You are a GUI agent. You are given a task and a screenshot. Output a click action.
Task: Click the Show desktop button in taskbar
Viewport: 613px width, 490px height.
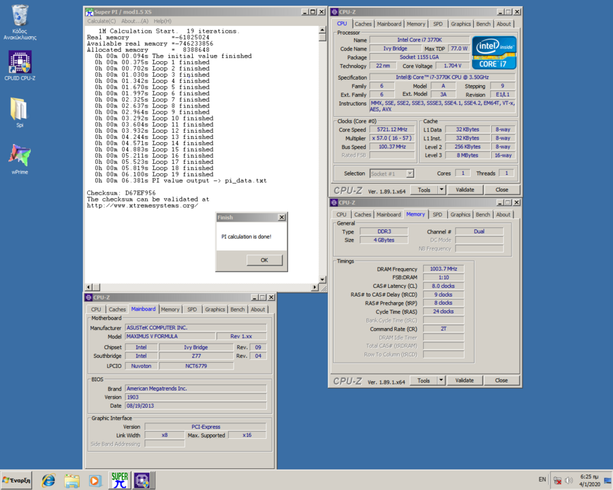coord(608,480)
